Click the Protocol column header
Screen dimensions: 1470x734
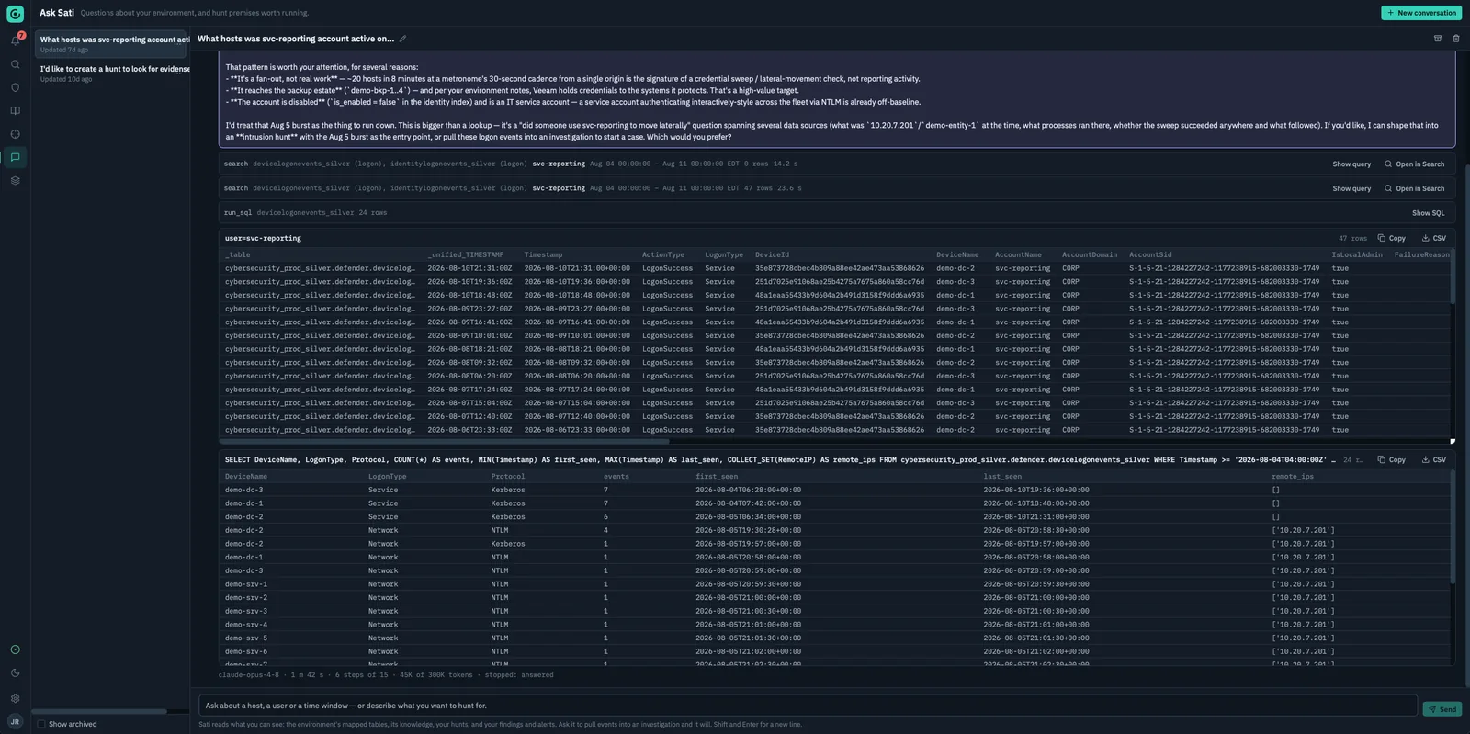(x=508, y=477)
